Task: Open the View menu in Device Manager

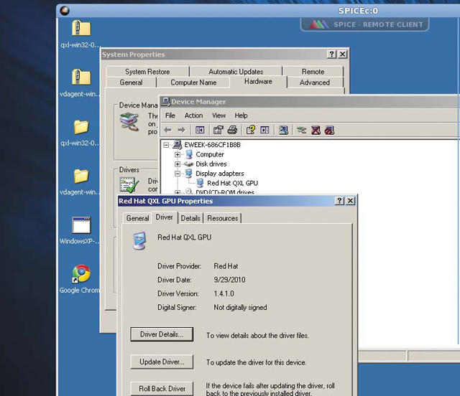Action: tap(218, 115)
